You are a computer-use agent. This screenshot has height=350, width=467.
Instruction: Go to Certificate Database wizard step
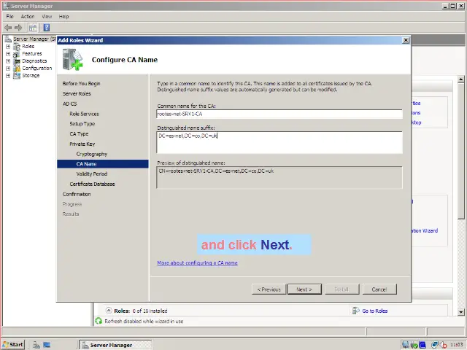(x=93, y=184)
